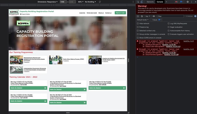Click the 'Expand Sidebar' toggle icon
The width and height of the screenshot is (197, 114).
tap(21, 14)
